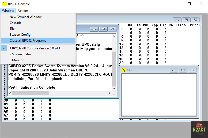The width and height of the screenshot is (208, 138).
Task: Click stream number 47 in Stream Status
Action: click(6, 115)
